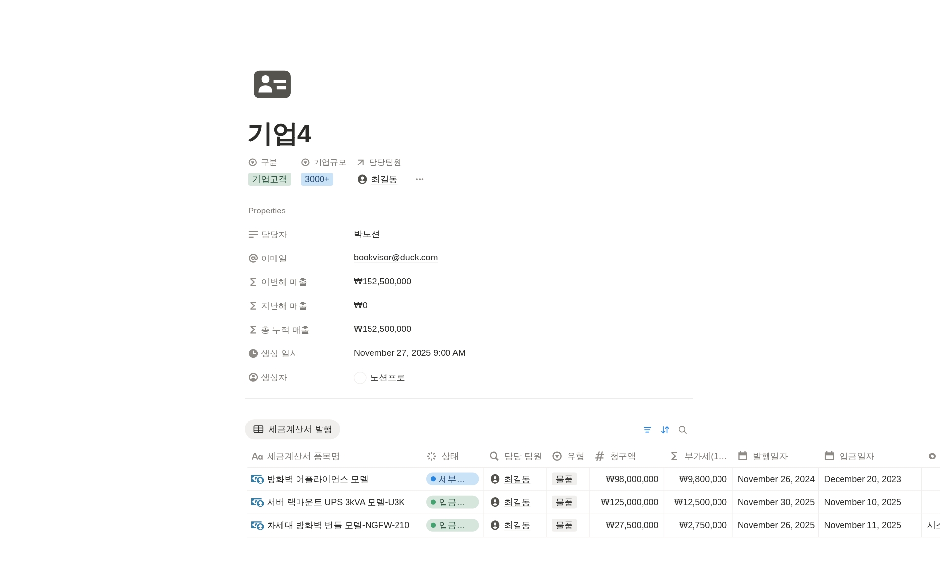This screenshot has width=941, height=587.
Task: Select the 세금계산서 발행 table view tab
Action: tap(292, 429)
